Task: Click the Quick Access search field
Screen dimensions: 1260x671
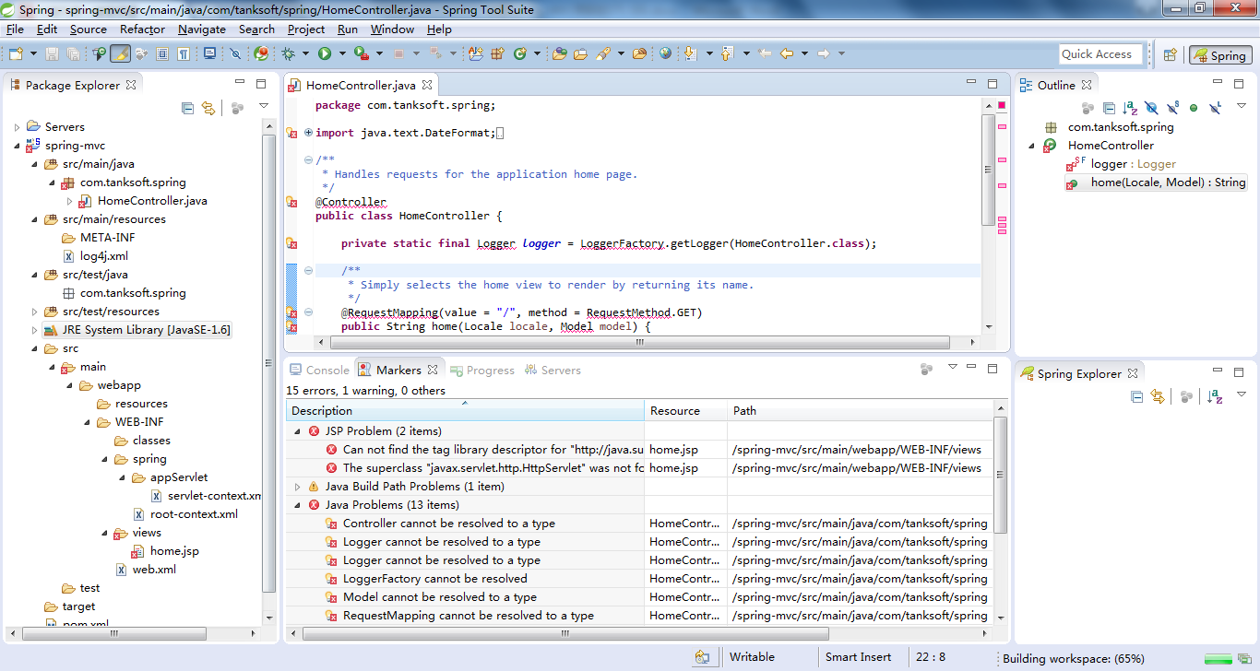Action: coord(1101,54)
